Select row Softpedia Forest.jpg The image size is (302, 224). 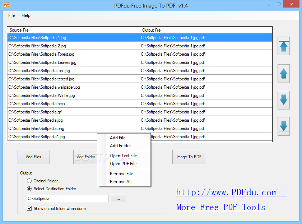click(x=74, y=54)
